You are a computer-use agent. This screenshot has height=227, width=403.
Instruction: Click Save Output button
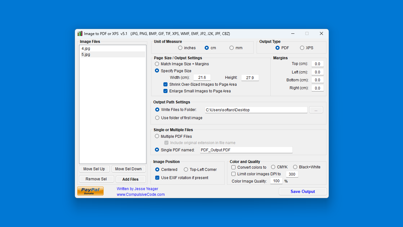(x=303, y=191)
